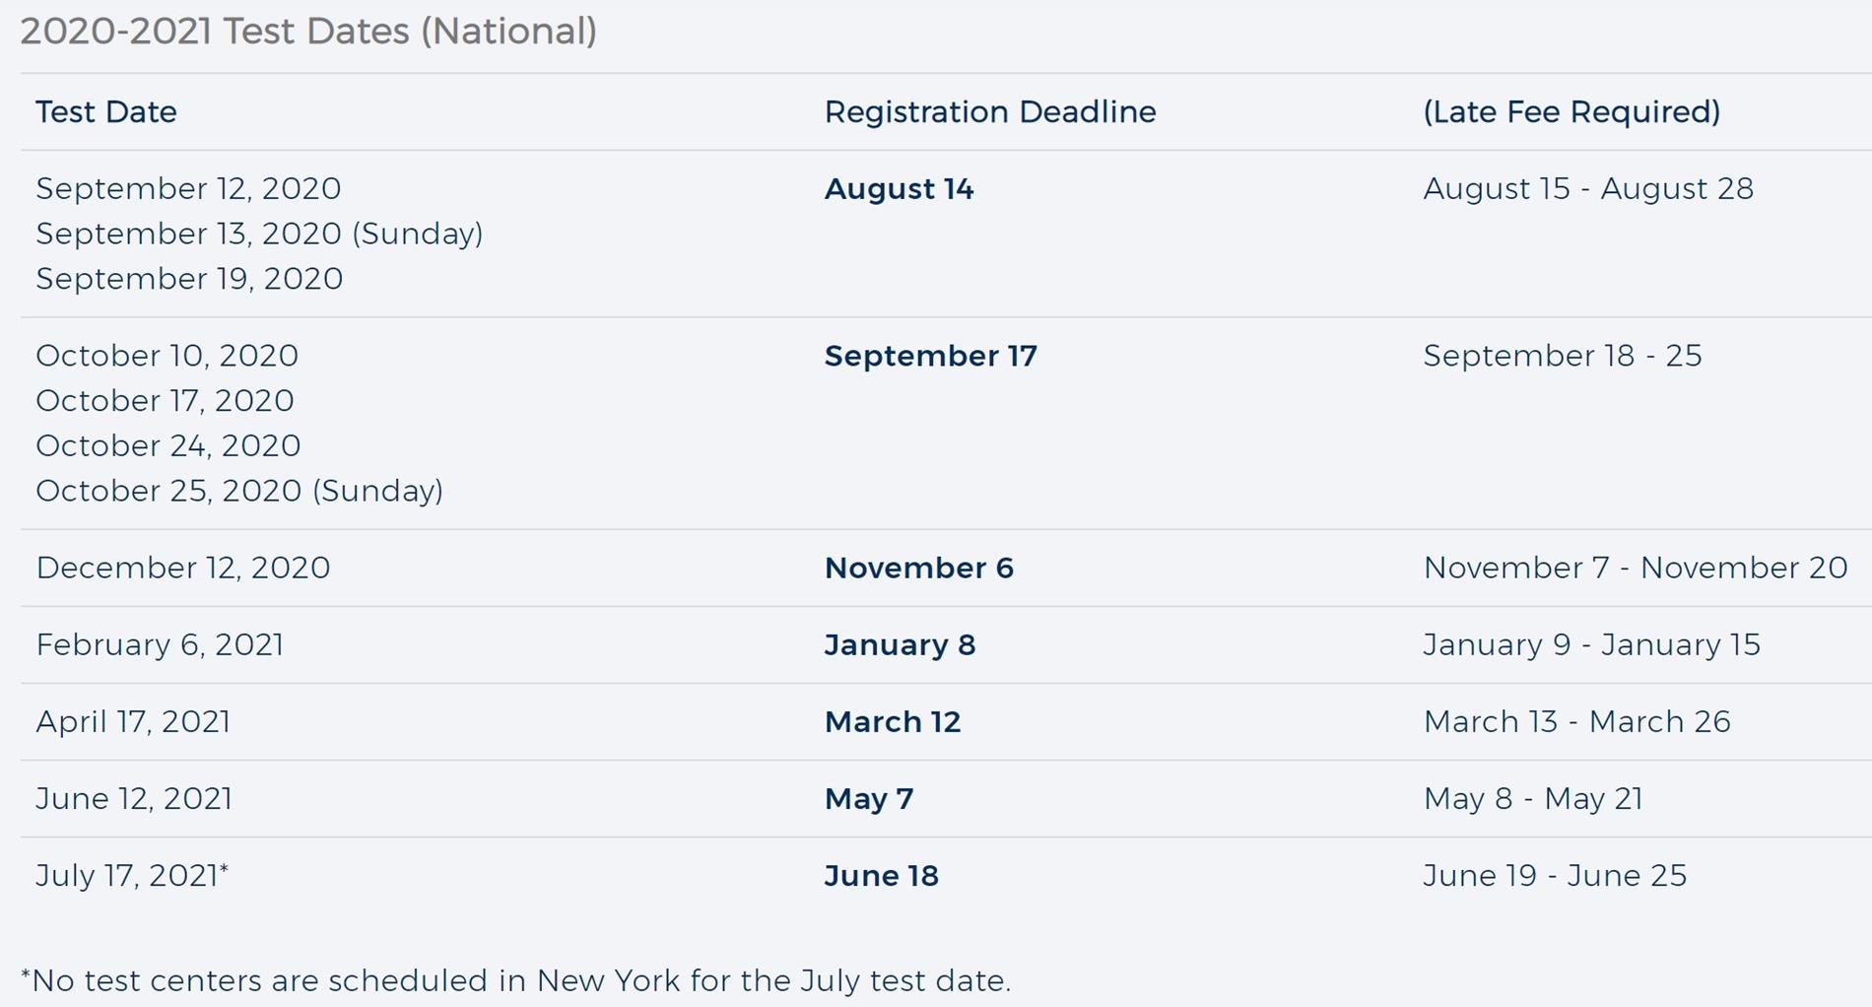
Task: Click the 2020-2021 Test Dates (National) heading
Action: [308, 32]
